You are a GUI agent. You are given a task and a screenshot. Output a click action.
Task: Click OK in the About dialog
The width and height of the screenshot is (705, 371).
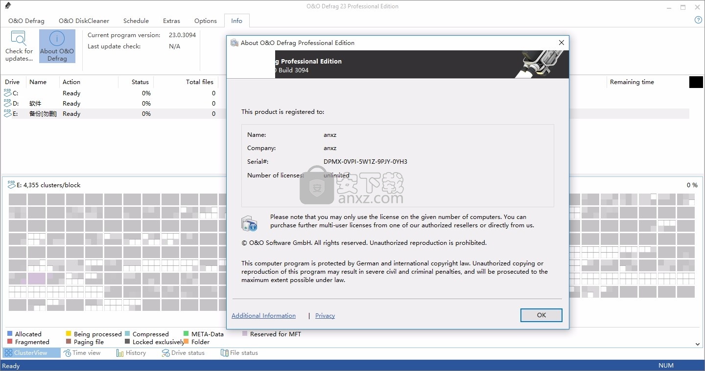coord(541,315)
